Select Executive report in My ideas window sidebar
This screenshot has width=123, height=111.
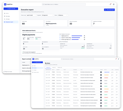(x=38, y=72)
